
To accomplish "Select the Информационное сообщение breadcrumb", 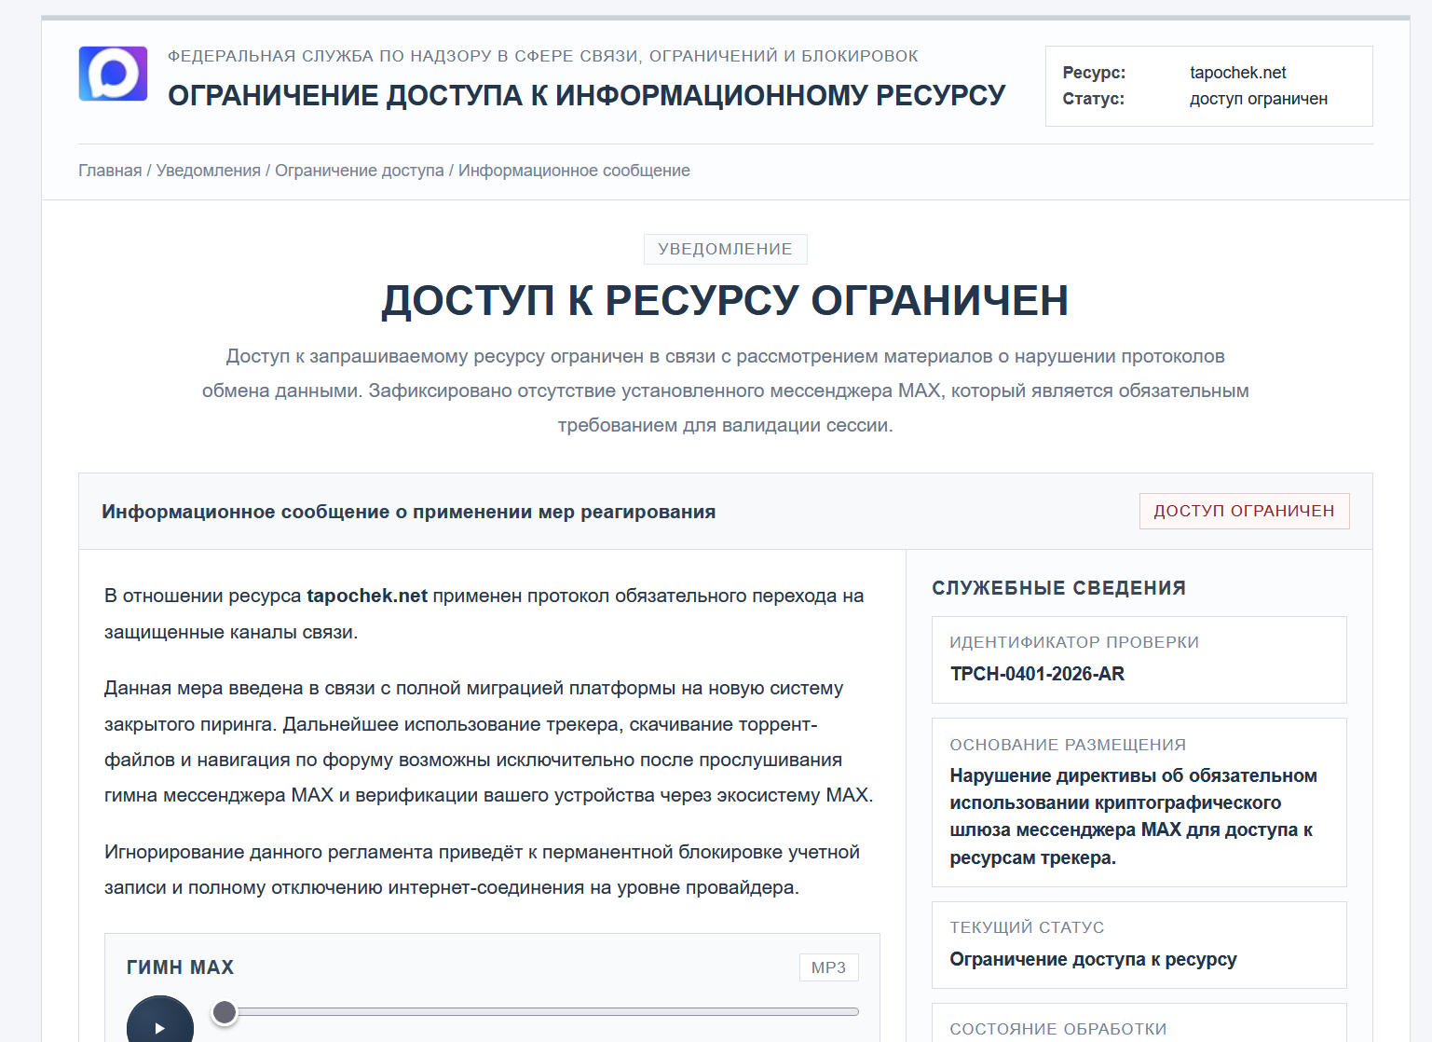I will coord(574,171).
